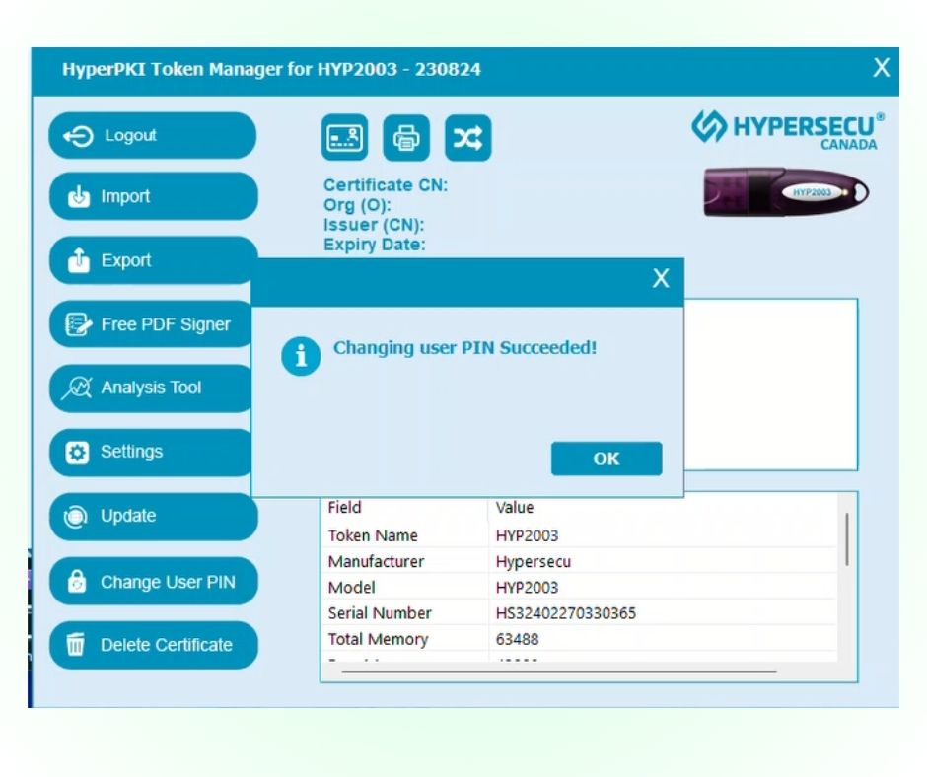Open the certificate ID card view icon
927x777 pixels.
click(x=345, y=138)
